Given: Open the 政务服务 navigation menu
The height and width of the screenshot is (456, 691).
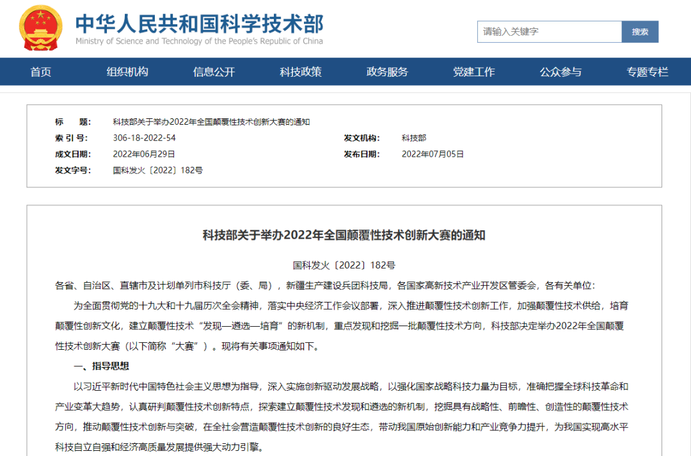Looking at the screenshot, I should pos(386,72).
